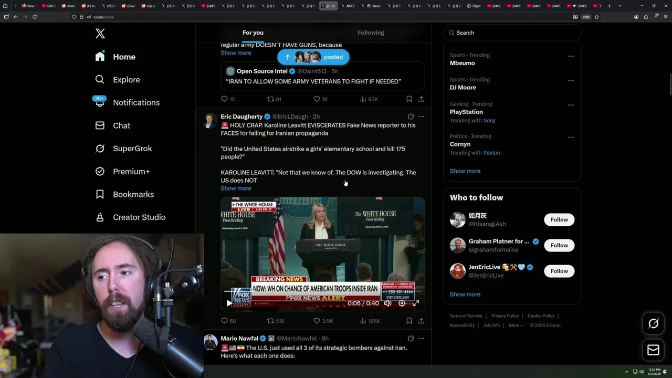The image size is (672, 378).
Task: Go back in browser toolbar
Action: [16, 17]
